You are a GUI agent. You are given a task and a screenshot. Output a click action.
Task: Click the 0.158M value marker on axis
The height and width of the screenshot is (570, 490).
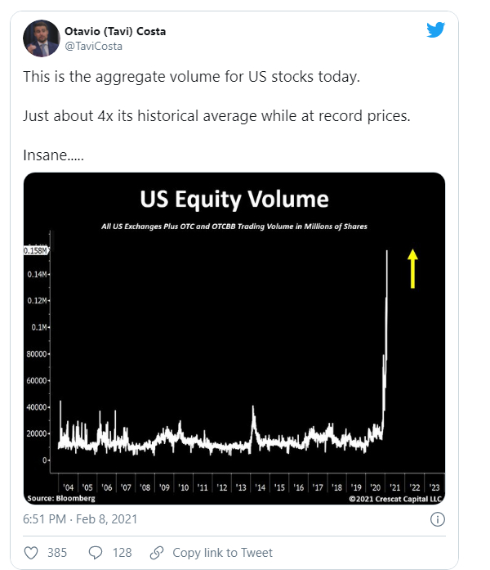tap(36, 250)
